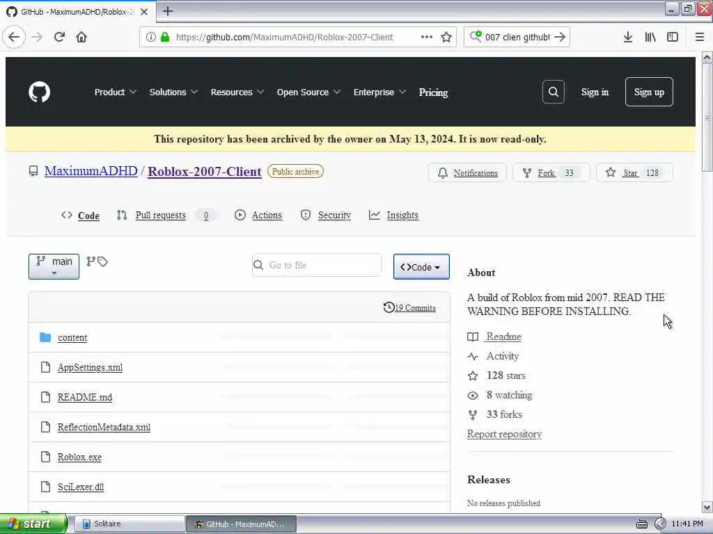Open the GitHub search icon button
The image size is (713, 534).
tap(553, 92)
